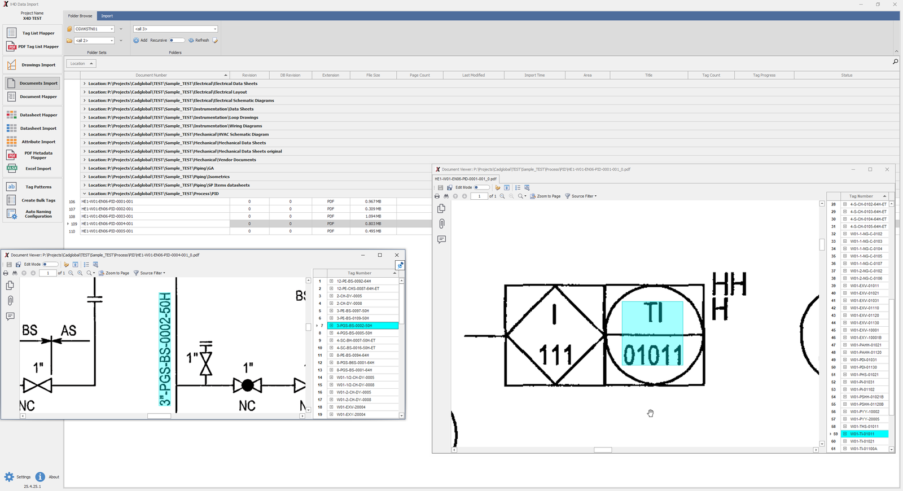Screen dimensions: 903x491
Task: Click Add folder button
Action: tap(141, 40)
